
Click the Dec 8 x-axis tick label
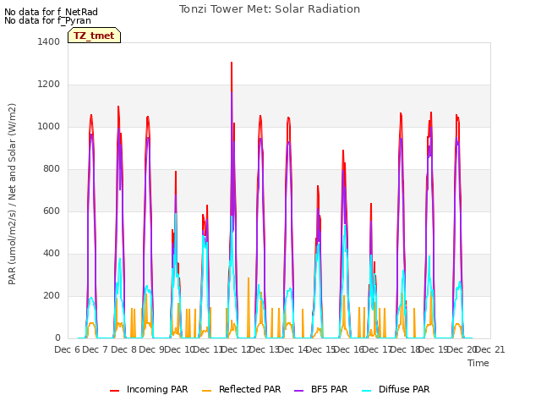pyautogui.click(x=124, y=349)
